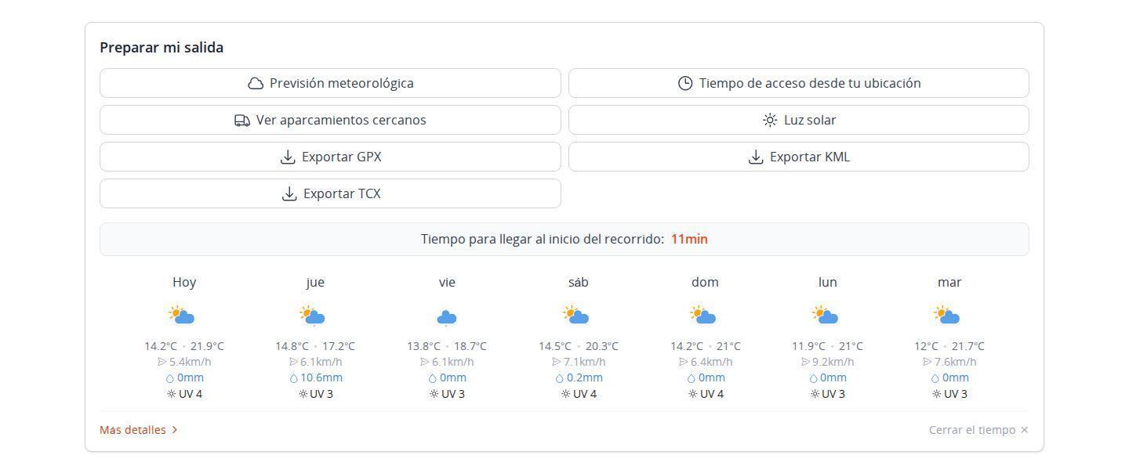Click the download icon for Exportar TCX
The image size is (1129, 473).
click(289, 193)
